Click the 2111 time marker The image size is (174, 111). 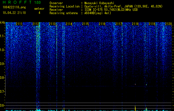(x=19, y=24)
